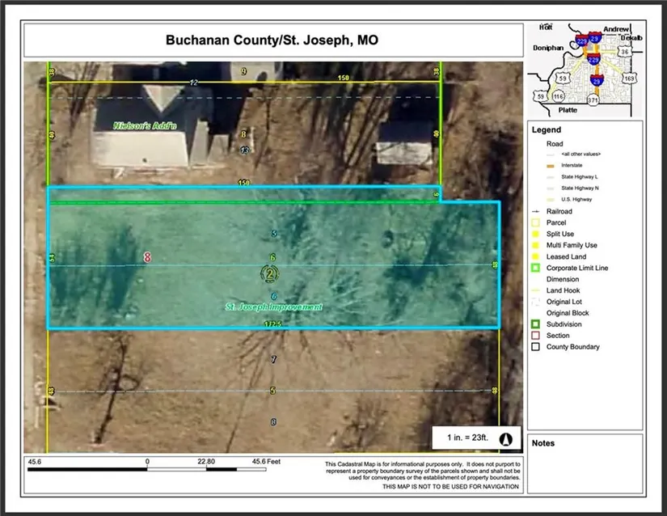The image size is (667, 516).
Task: Click the Interstate 29 shield on locator map
Action: (x=597, y=82)
